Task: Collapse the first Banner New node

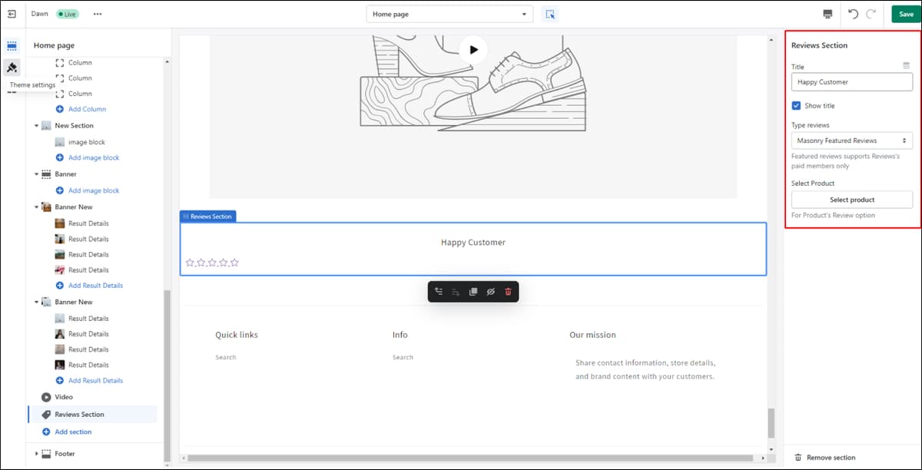Action: point(36,207)
